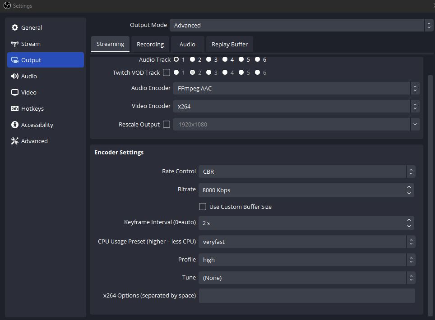Viewport: 435px width, 320px height.
Task: Check Use Custom Buffer Size
Action: pyautogui.click(x=203, y=207)
